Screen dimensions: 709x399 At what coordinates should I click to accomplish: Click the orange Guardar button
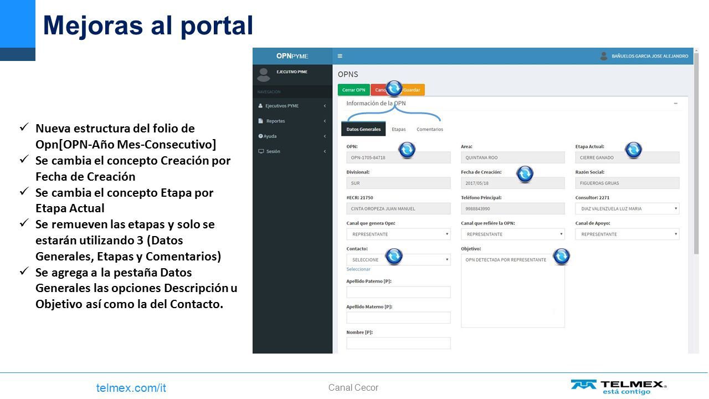click(x=412, y=90)
